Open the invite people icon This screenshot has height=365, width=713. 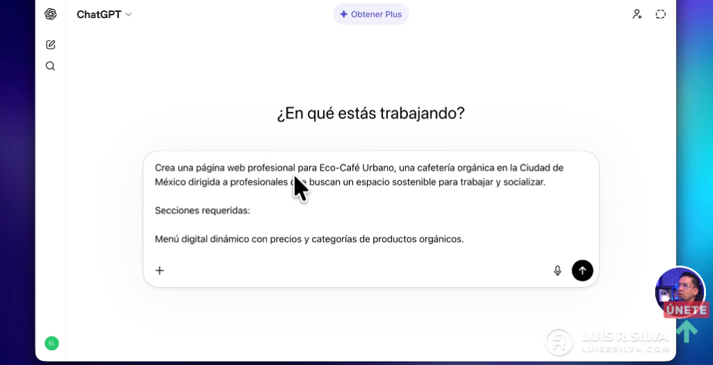pos(637,14)
